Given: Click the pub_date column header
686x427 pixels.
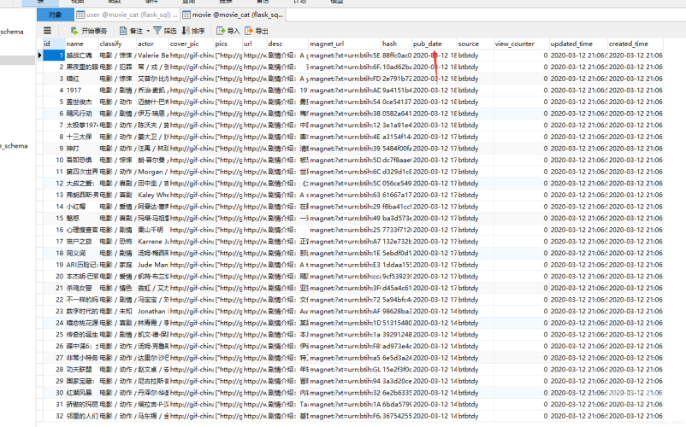Looking at the screenshot, I should 435,44.
